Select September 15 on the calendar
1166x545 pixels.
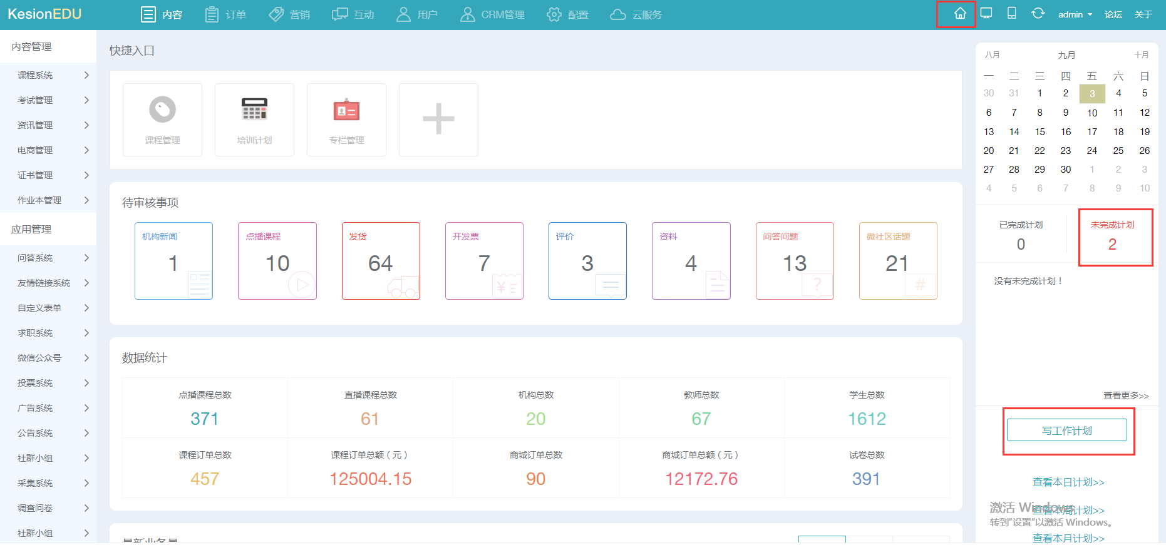(x=1040, y=131)
